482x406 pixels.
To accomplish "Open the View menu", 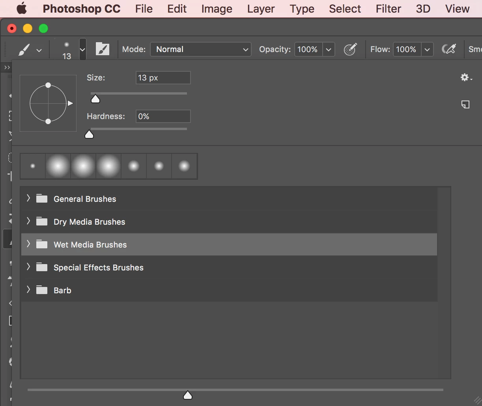I will pos(458,9).
